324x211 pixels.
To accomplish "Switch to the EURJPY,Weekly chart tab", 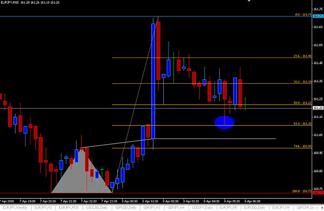I will click(15, 207).
